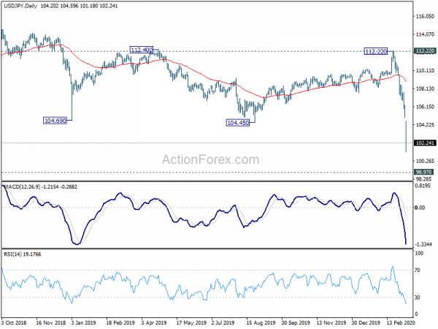
Task: Click the MACD(12,26,9) indicator label
Action: pyautogui.click(x=22, y=186)
